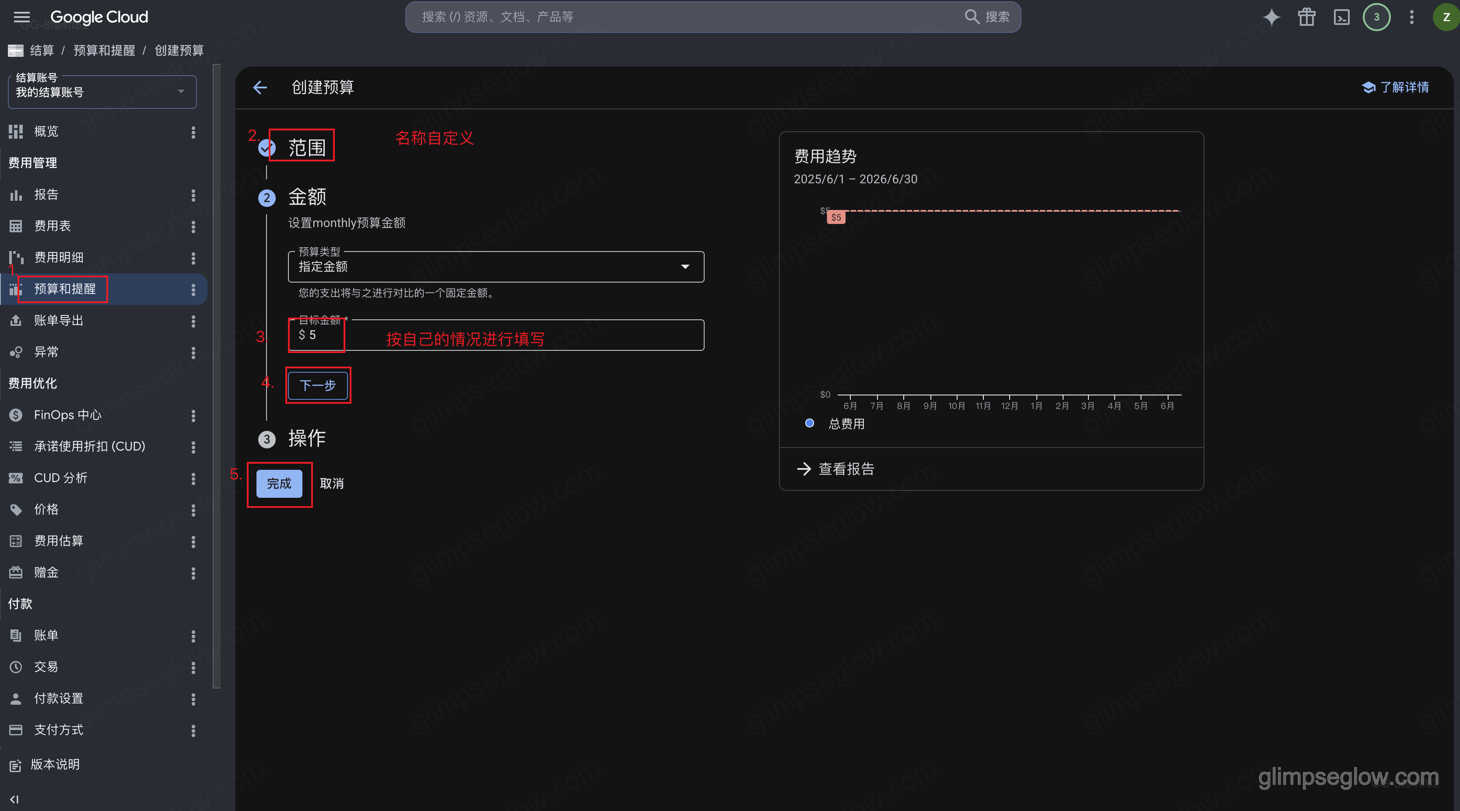Viewport: 1460px width, 811px height.
Task: Go back with the arrow beside 创建预算
Action: tap(260, 87)
